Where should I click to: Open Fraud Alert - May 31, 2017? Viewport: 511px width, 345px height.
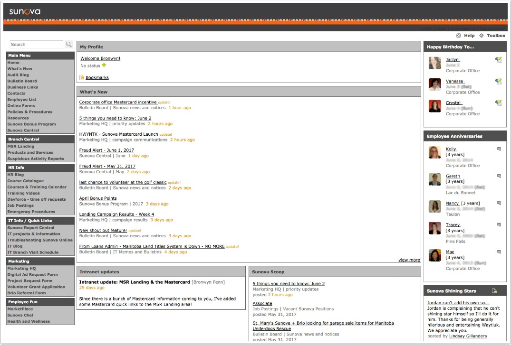pyautogui.click(x=107, y=166)
